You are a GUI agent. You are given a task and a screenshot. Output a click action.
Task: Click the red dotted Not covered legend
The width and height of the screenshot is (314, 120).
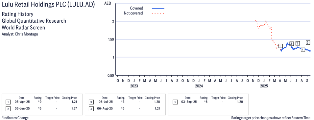(x=158, y=13)
